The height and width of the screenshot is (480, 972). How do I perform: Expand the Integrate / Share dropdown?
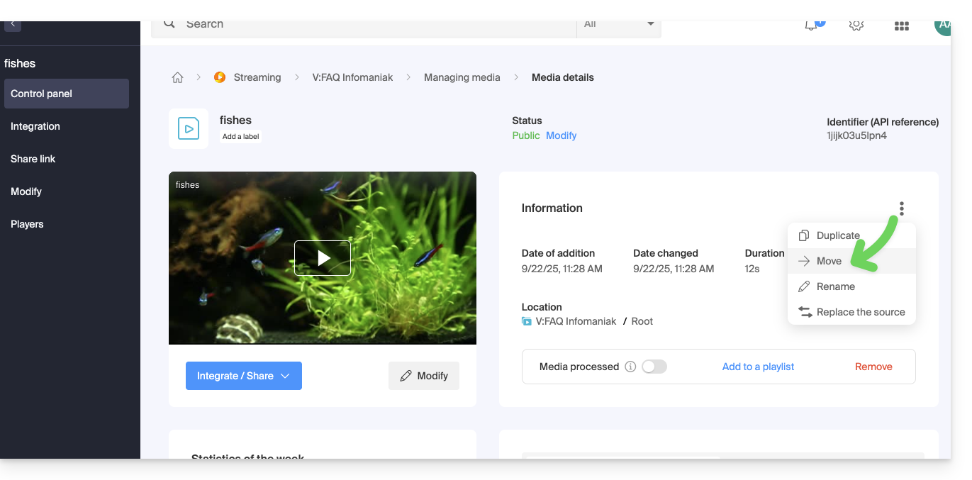point(244,376)
